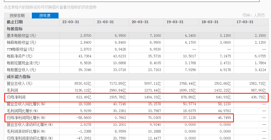Open 基本每股收益(元) indicator trend
The width and height of the screenshot is (271, 140).
coord(21,36)
